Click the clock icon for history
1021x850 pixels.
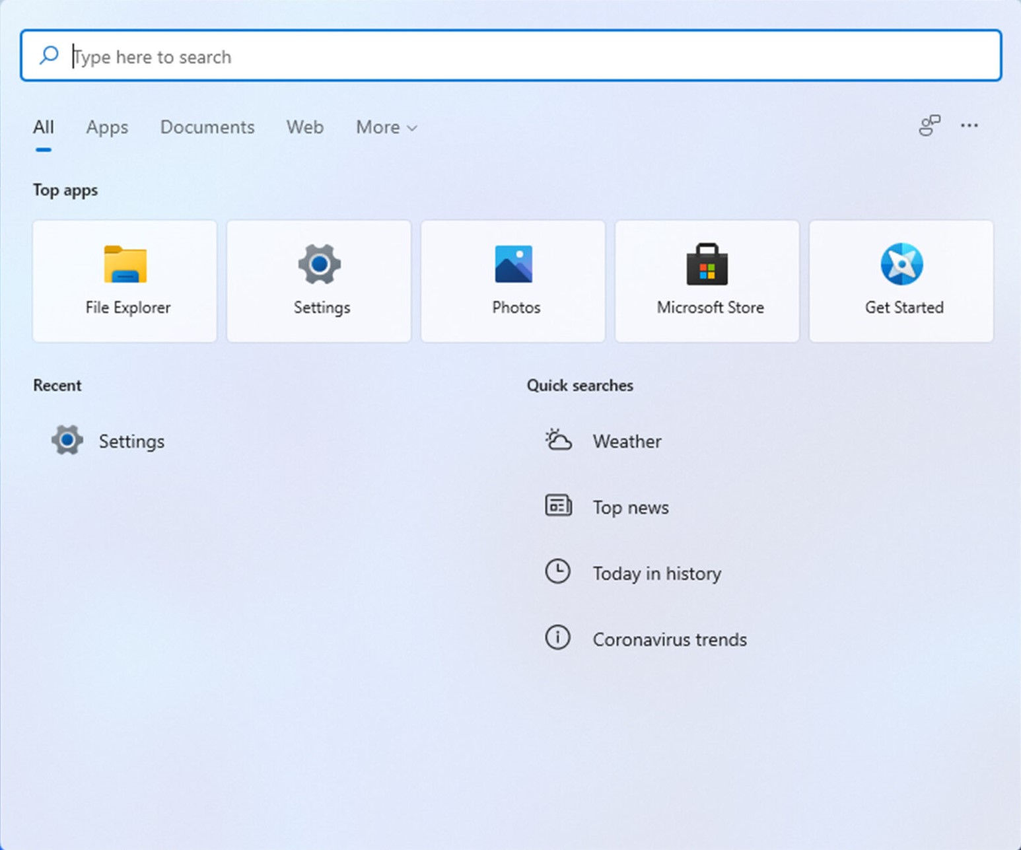558,572
